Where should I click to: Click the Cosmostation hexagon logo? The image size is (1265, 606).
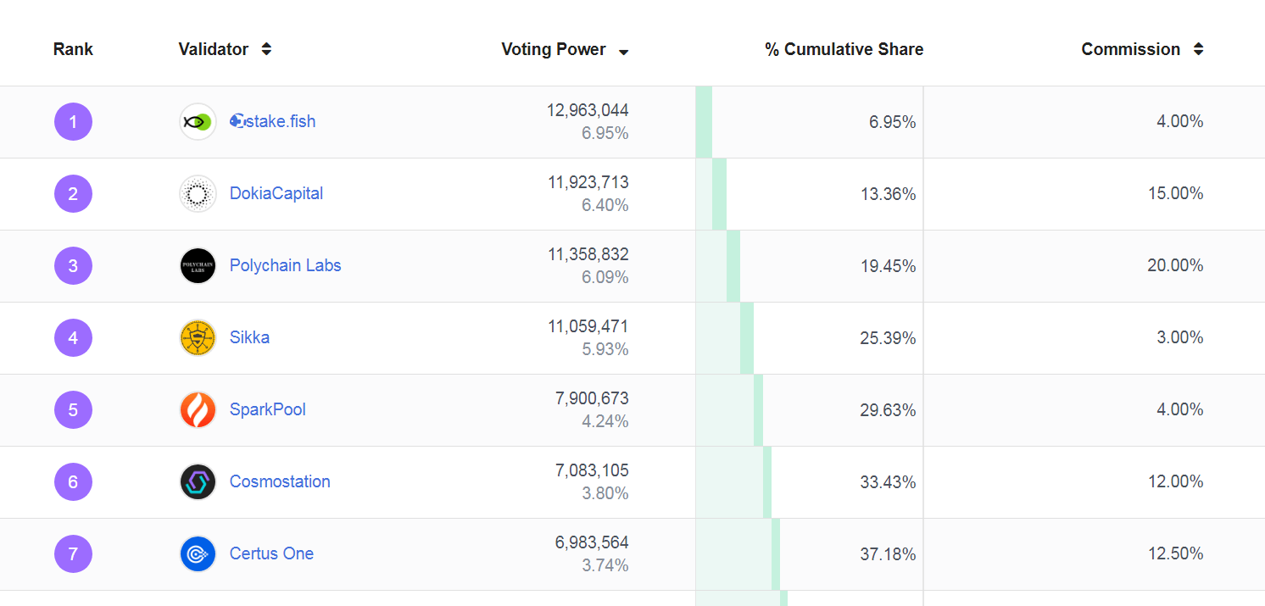[x=198, y=482]
